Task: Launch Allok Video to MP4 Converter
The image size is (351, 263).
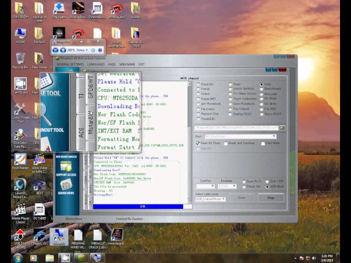Action: click(x=39, y=163)
